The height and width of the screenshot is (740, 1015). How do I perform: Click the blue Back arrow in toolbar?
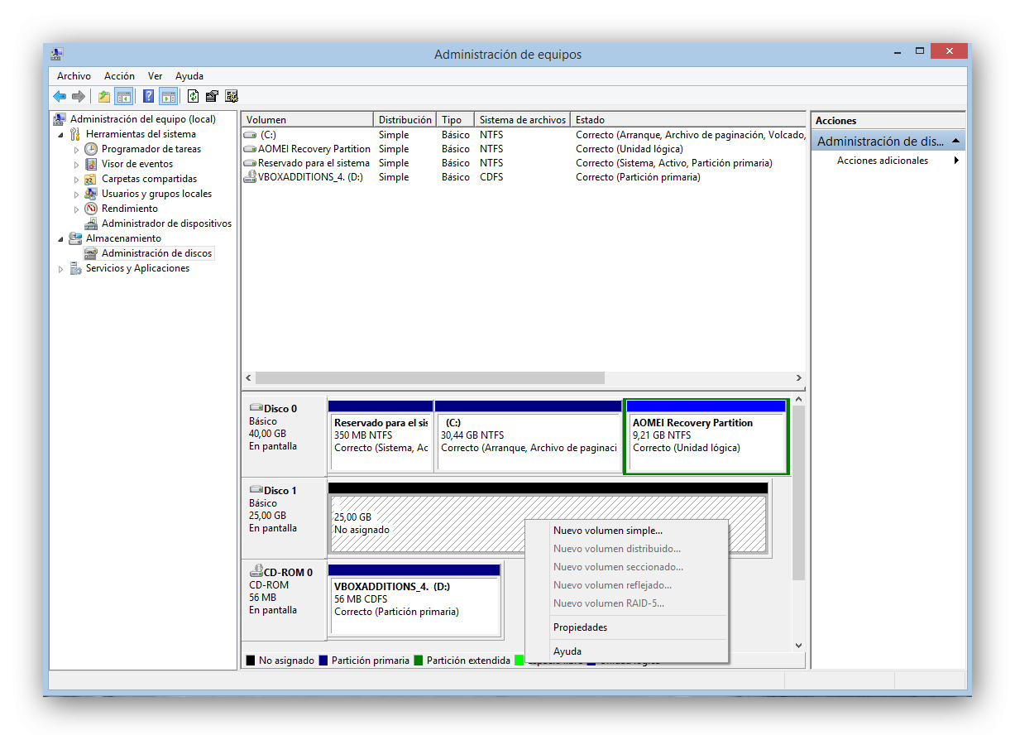(x=60, y=96)
